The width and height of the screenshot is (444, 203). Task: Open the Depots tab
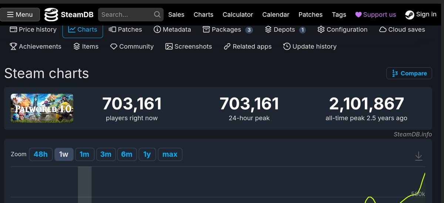coord(285,30)
